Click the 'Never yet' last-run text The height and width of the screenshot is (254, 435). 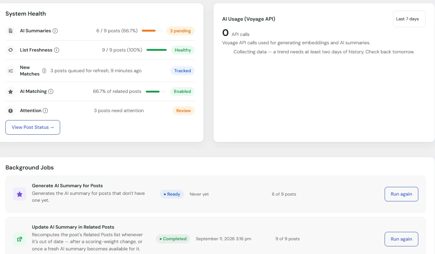199,194
